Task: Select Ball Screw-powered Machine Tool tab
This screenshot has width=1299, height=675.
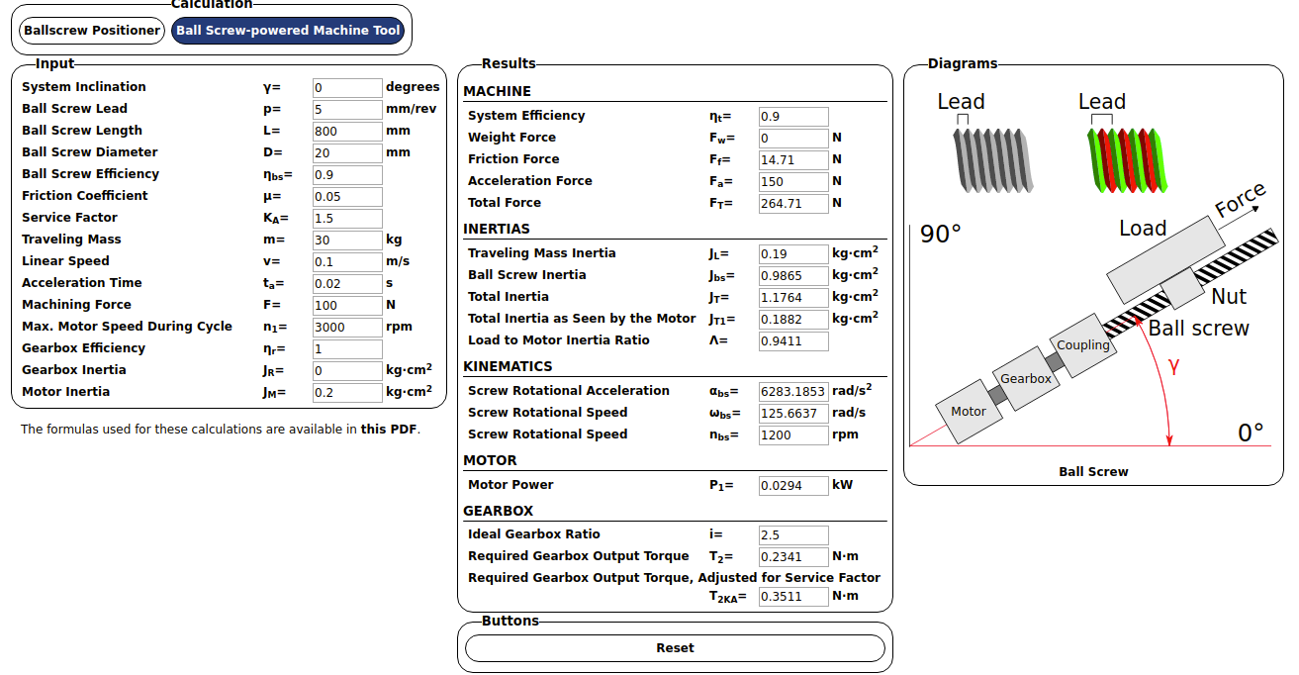Action: [x=288, y=31]
